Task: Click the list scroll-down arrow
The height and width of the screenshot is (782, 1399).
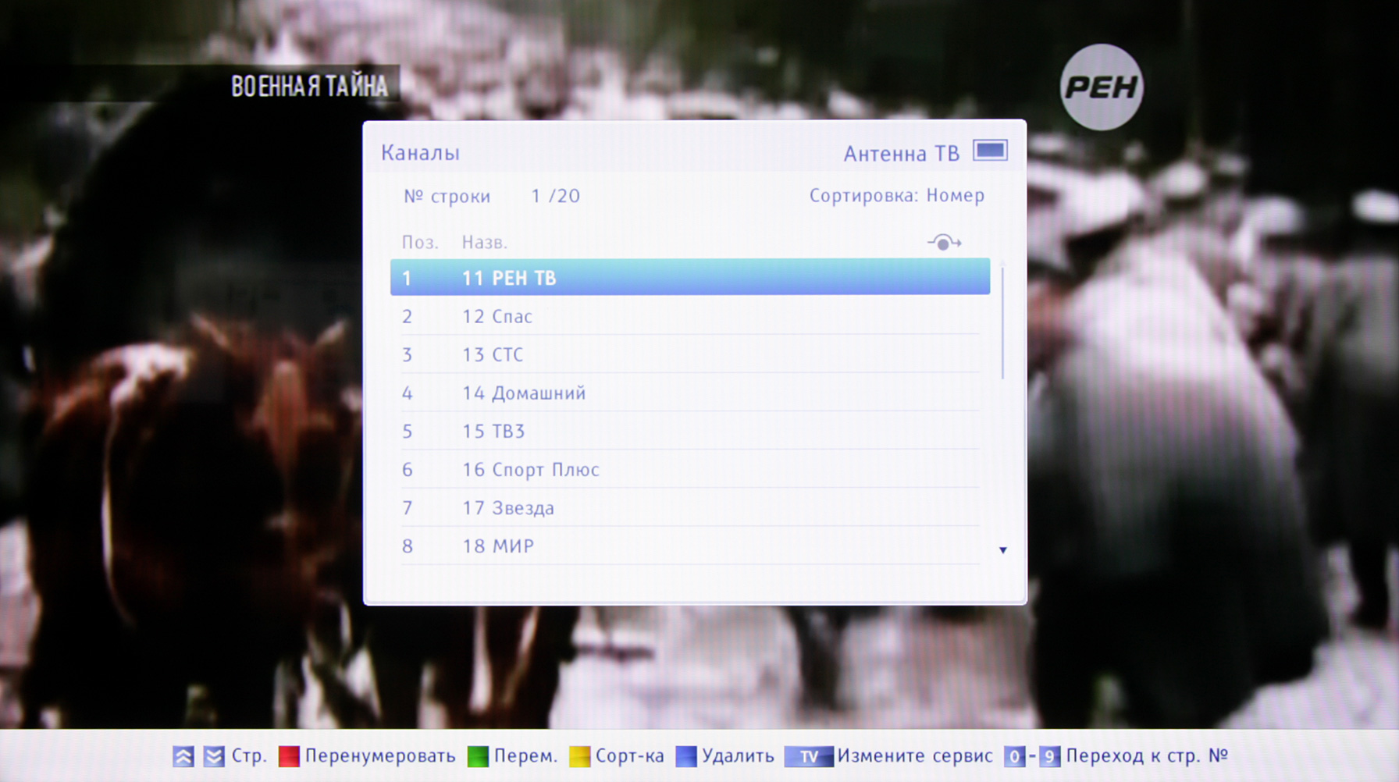Action: click(x=1003, y=550)
